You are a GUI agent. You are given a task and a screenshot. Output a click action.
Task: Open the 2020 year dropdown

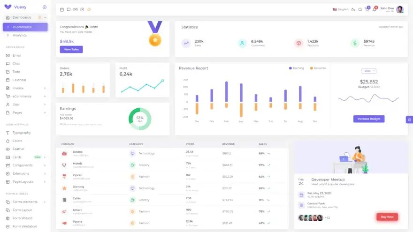tap(369, 71)
